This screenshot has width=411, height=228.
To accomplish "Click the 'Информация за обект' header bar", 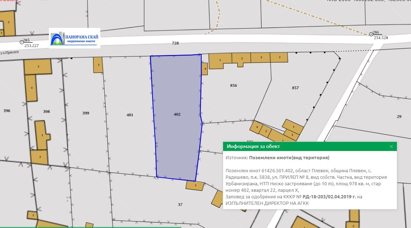I will [x=304, y=147].
